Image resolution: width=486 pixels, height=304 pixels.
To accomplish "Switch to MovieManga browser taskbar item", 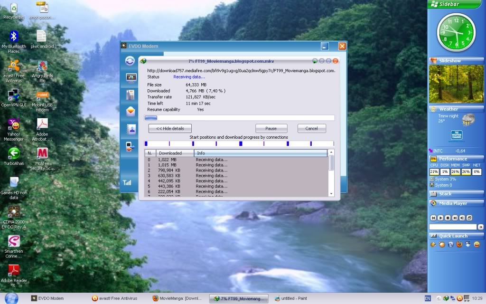I will [x=177, y=298].
